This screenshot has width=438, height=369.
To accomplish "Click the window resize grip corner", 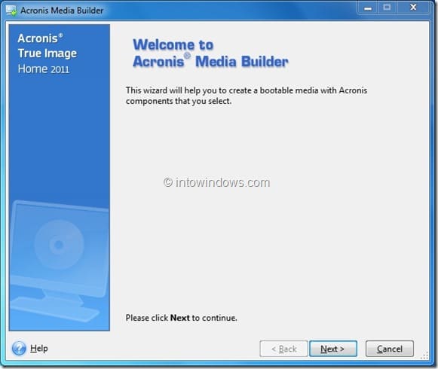I will click(424, 356).
